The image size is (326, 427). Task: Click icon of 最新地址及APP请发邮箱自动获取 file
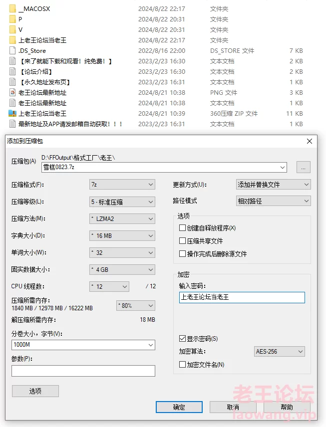tap(12, 124)
